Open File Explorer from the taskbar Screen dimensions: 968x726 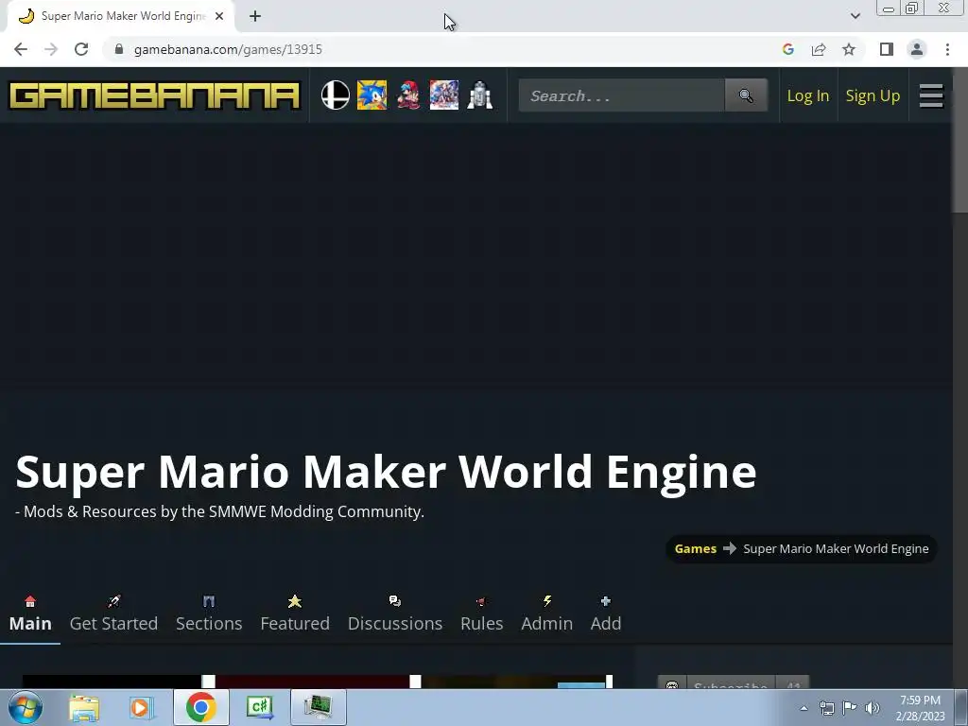pyautogui.click(x=84, y=707)
